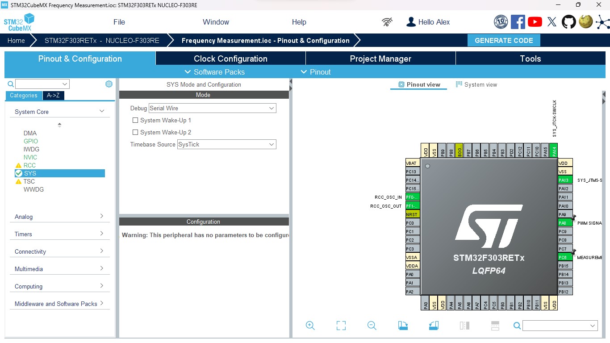Select the Pinout & Configuration tab
The image size is (610, 343).
point(80,59)
